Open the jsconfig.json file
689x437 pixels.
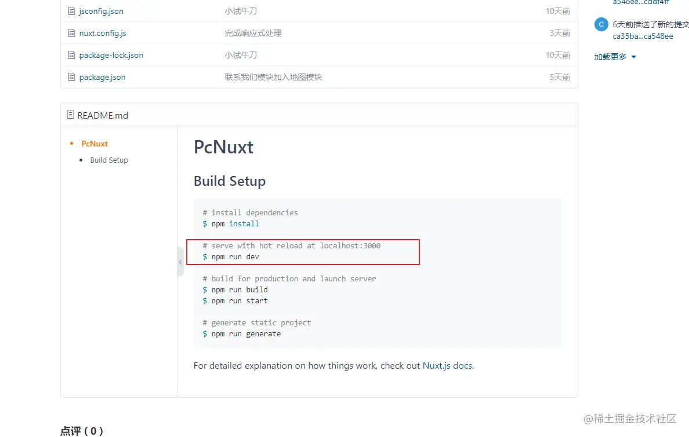tap(101, 11)
